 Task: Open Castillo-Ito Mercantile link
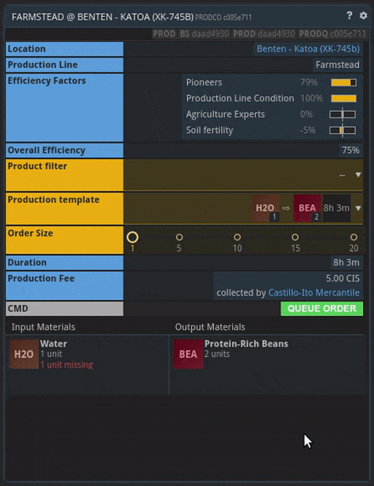(x=314, y=293)
